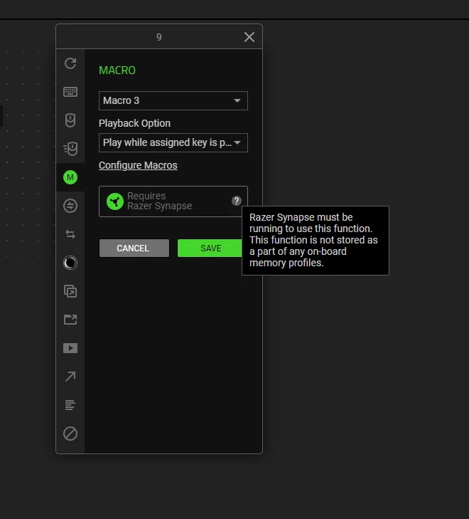This screenshot has height=519, width=469.
Task: Open the Windows Shortcuts arrow icon
Action: [70, 377]
